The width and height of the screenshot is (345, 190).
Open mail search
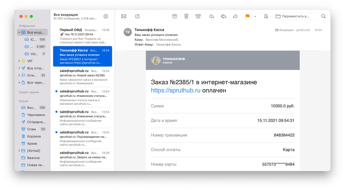tap(324, 16)
